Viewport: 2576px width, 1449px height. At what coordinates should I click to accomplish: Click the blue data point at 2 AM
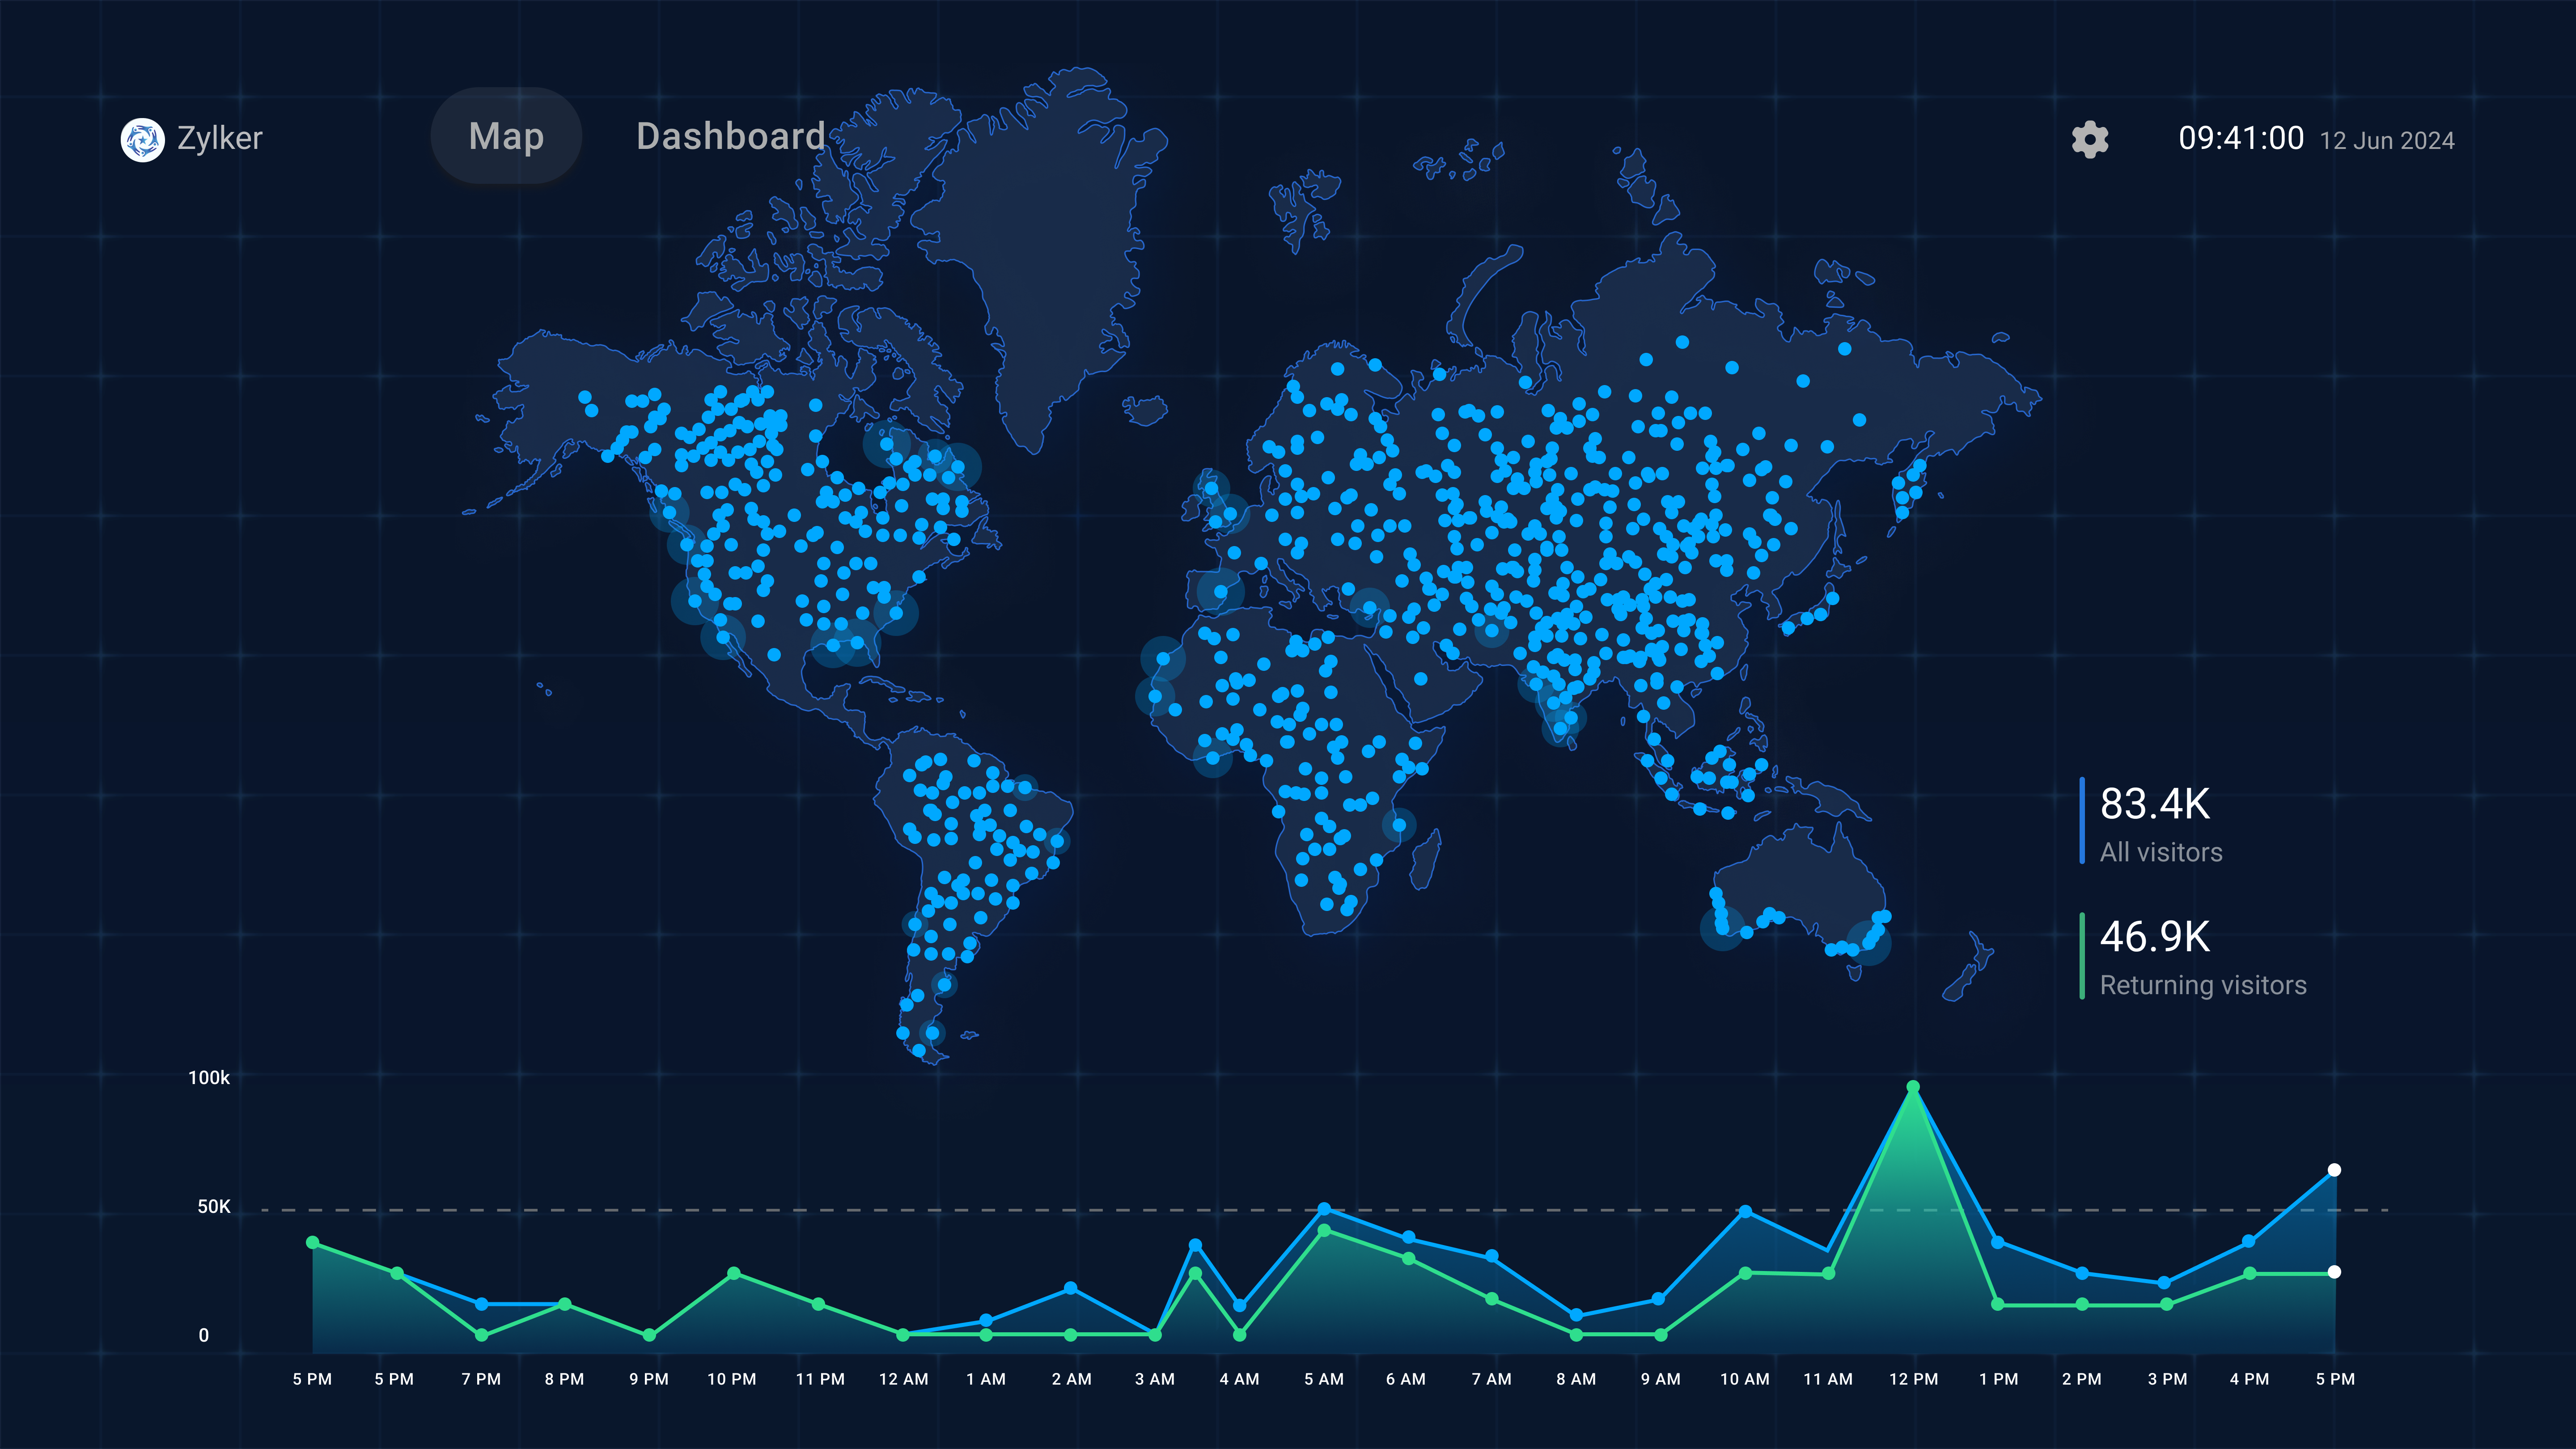(x=1070, y=1288)
